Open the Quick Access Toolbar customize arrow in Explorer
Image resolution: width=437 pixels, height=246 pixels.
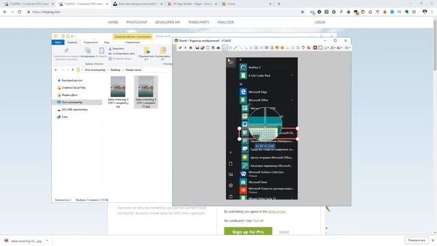coord(72,36)
